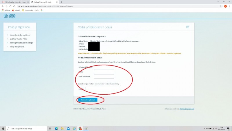Go to Úvodní stránka registrace step

[20, 35]
